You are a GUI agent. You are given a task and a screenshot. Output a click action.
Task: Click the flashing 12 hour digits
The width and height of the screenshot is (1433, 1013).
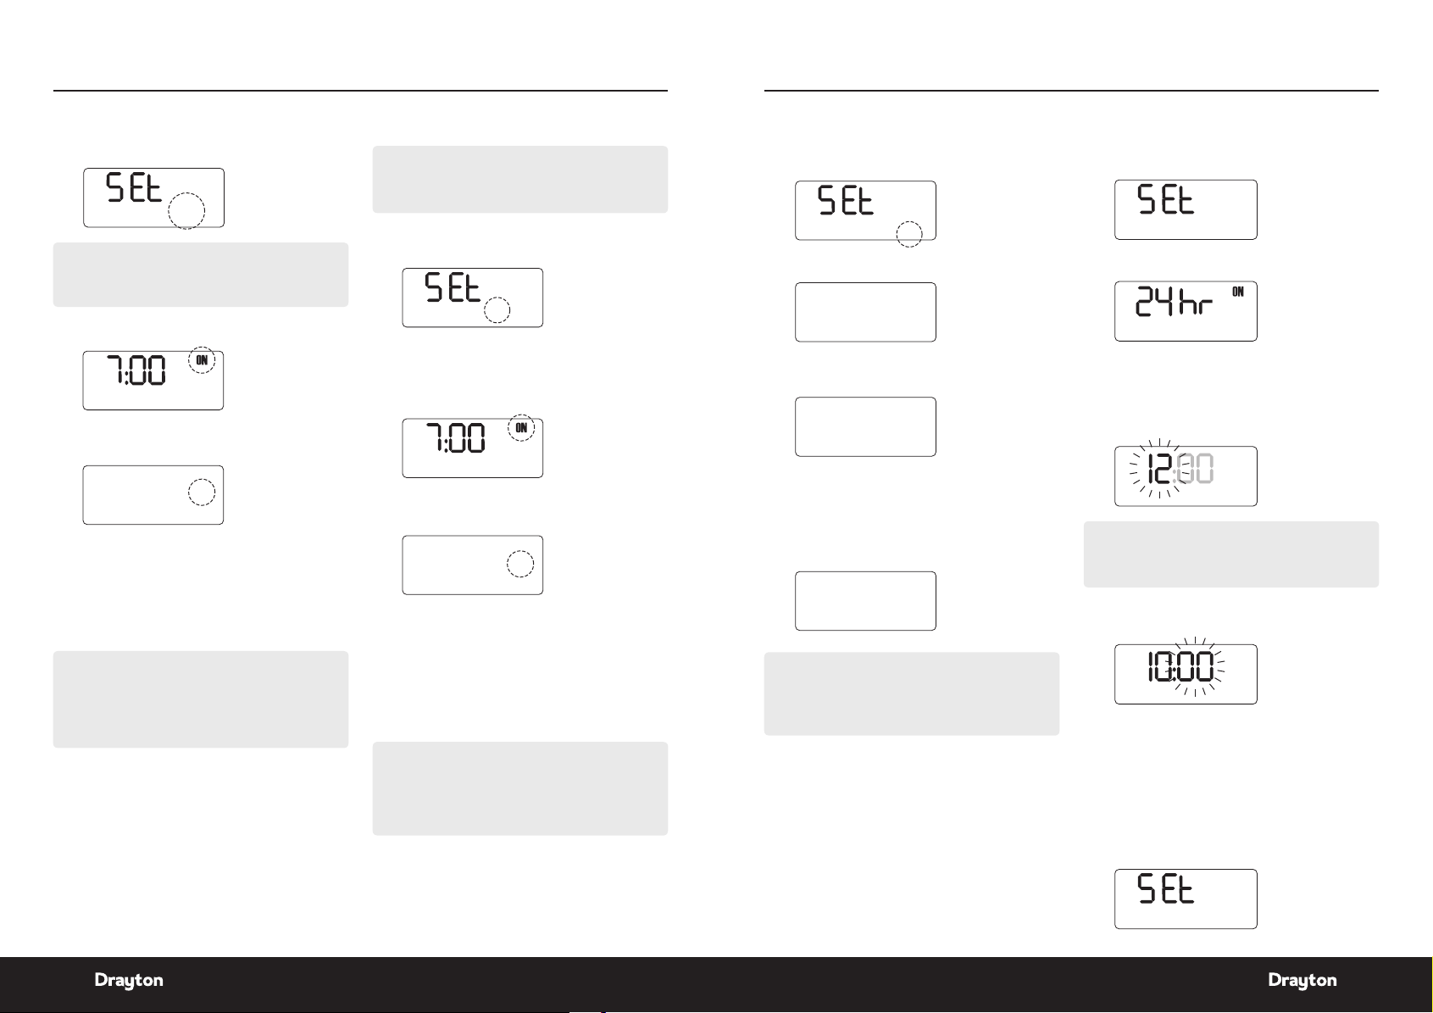(x=1158, y=469)
